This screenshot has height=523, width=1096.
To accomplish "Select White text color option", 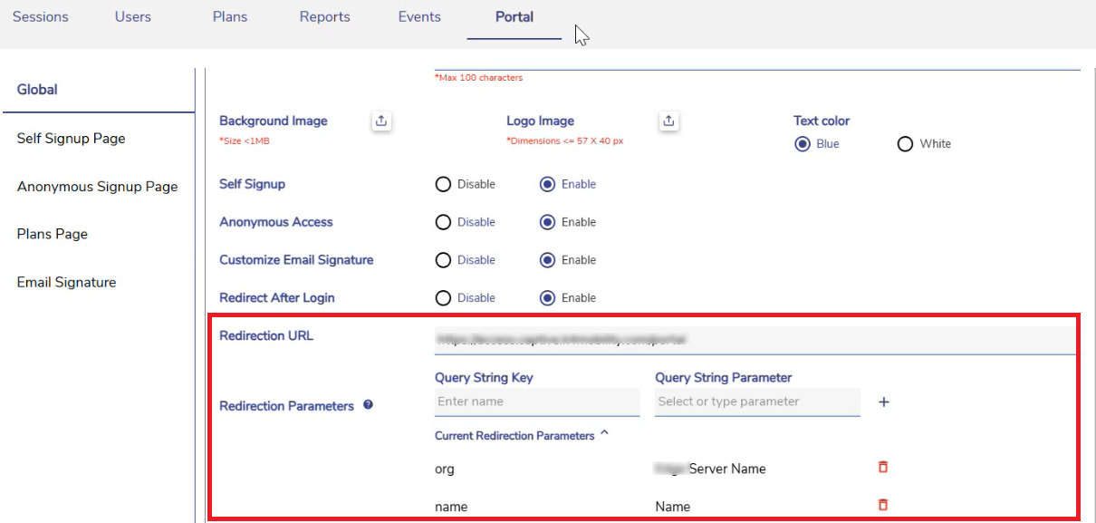I will [x=905, y=144].
